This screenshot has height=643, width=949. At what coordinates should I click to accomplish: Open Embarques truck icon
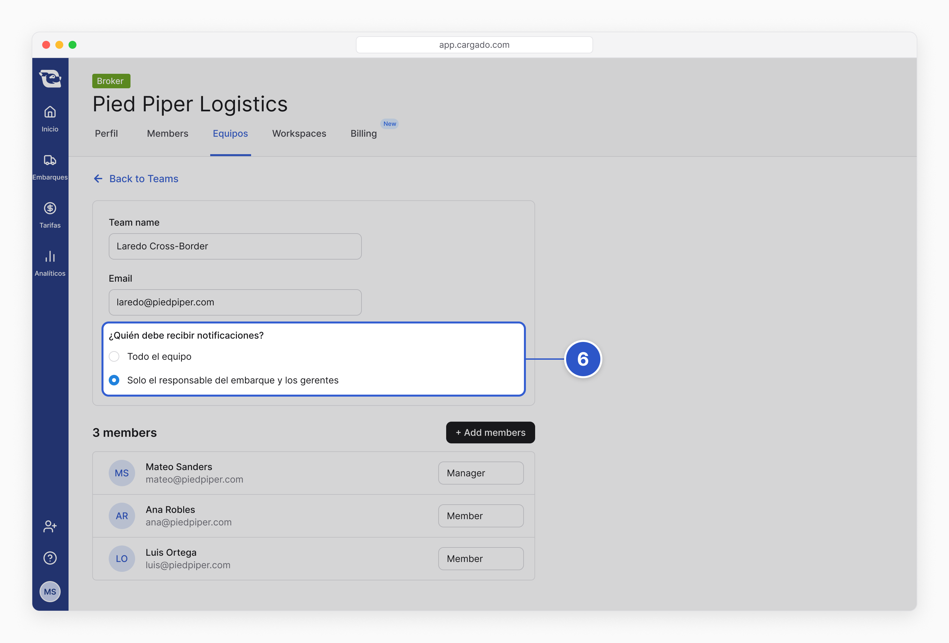click(50, 160)
